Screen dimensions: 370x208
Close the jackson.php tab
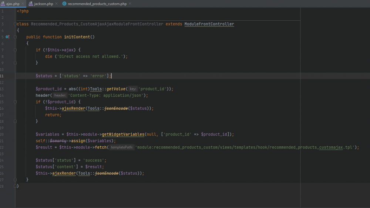tap(56, 4)
